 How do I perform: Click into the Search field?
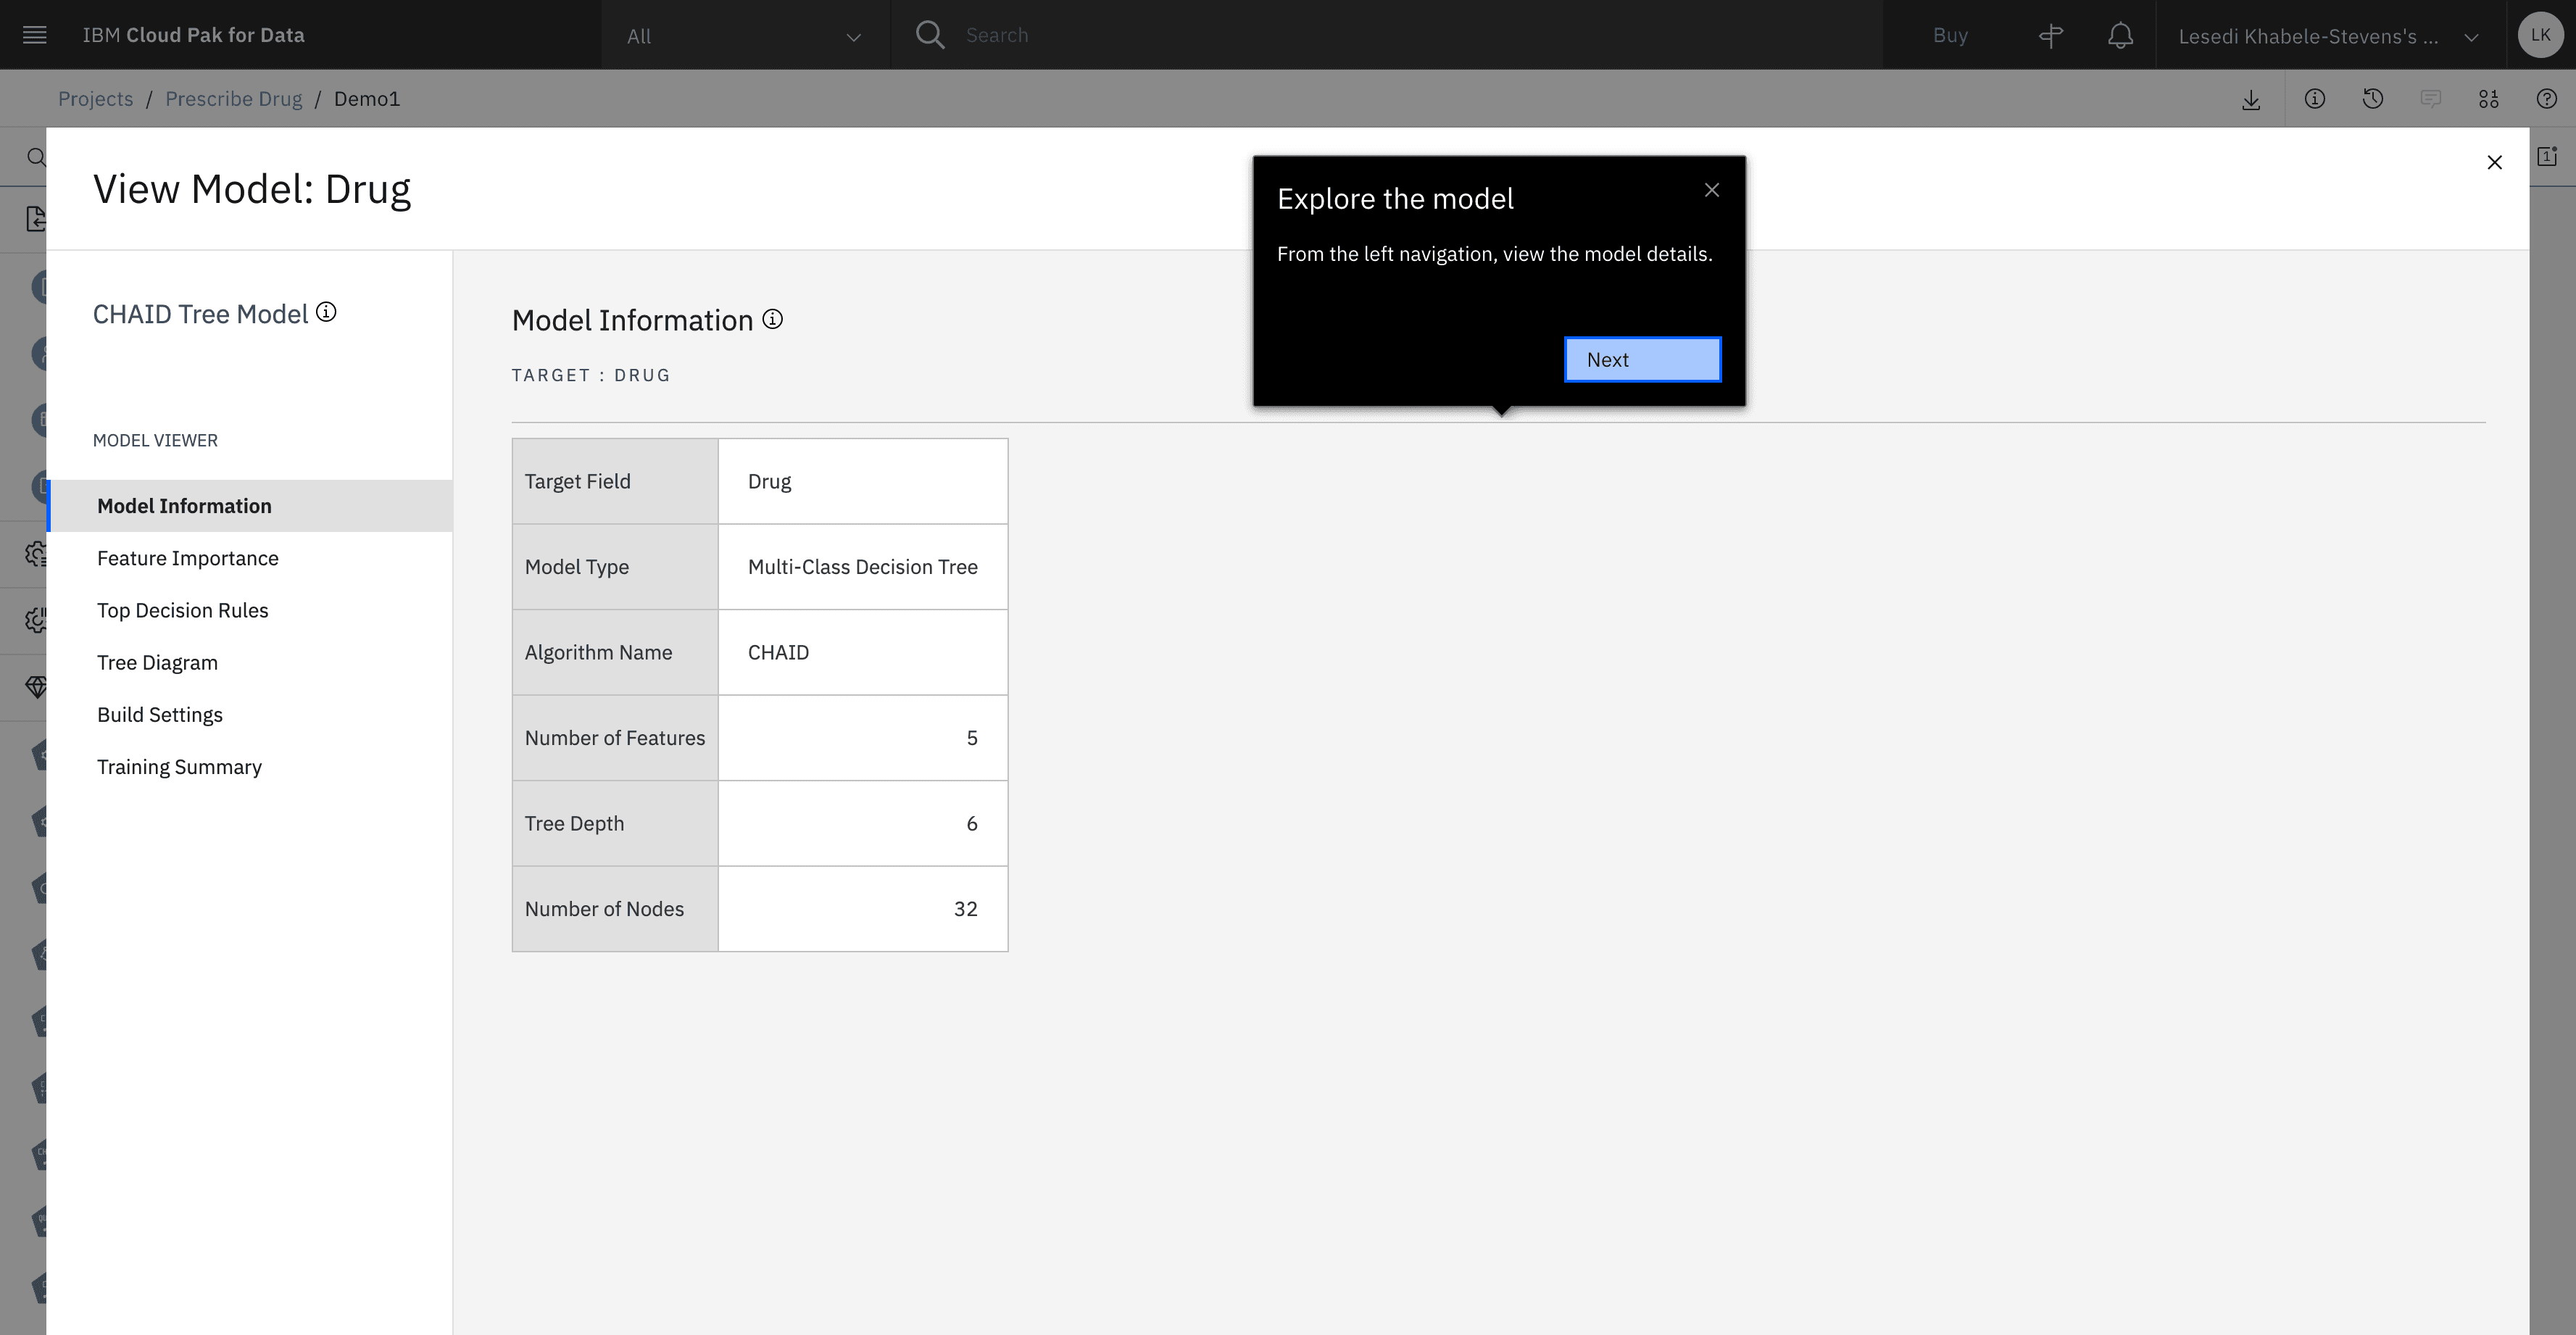(1400, 36)
